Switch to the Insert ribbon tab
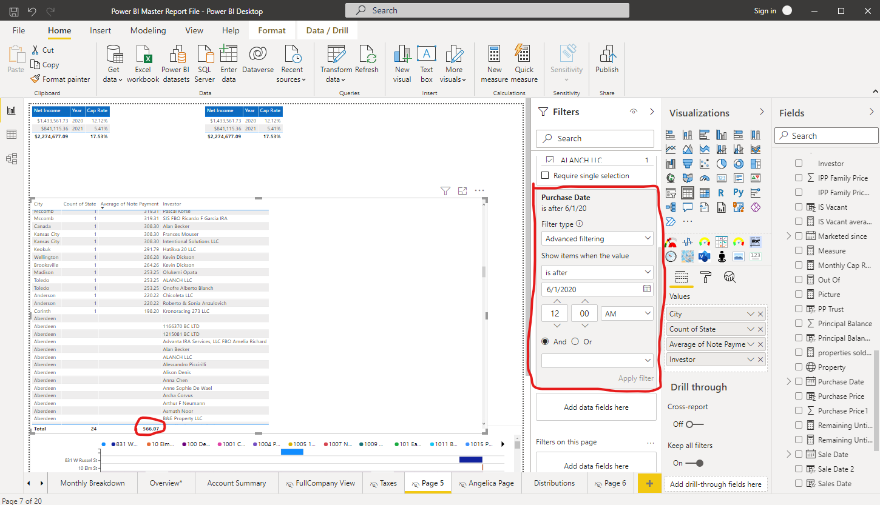Image resolution: width=880 pixels, height=505 pixels. pos(100,30)
